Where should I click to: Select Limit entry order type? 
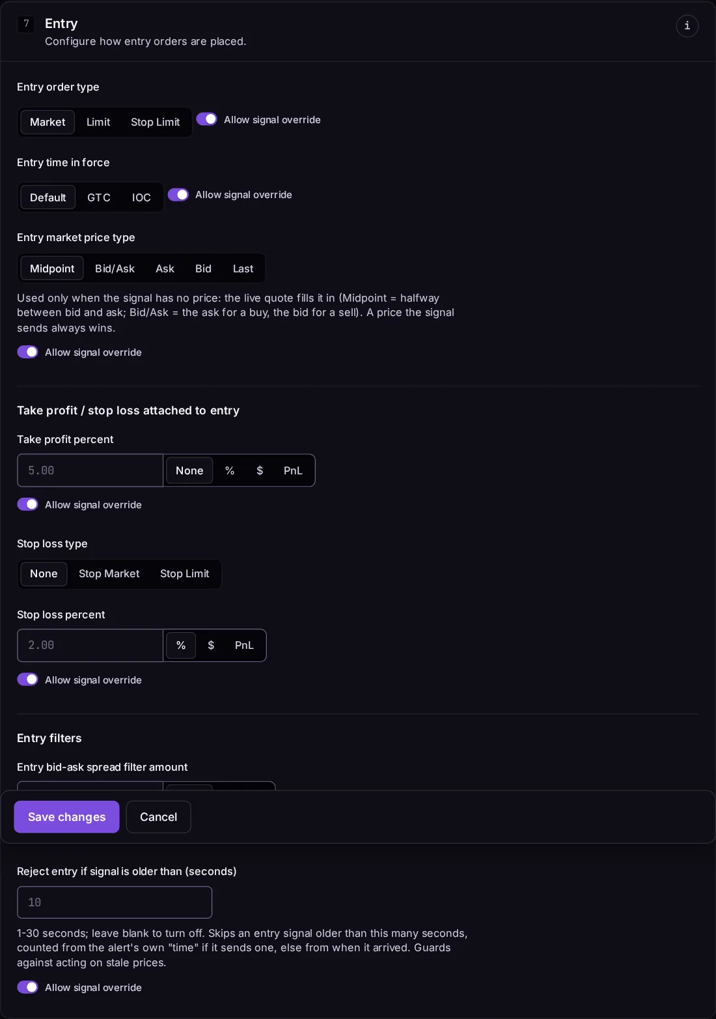[x=98, y=122]
